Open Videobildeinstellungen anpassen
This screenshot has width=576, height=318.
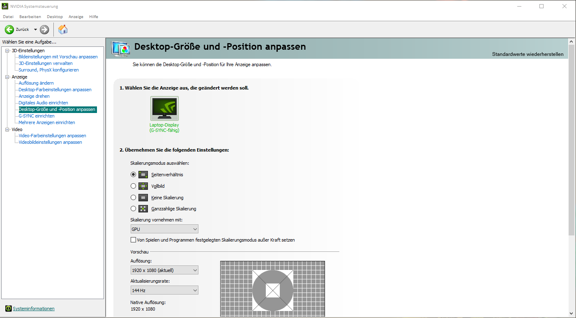50,142
